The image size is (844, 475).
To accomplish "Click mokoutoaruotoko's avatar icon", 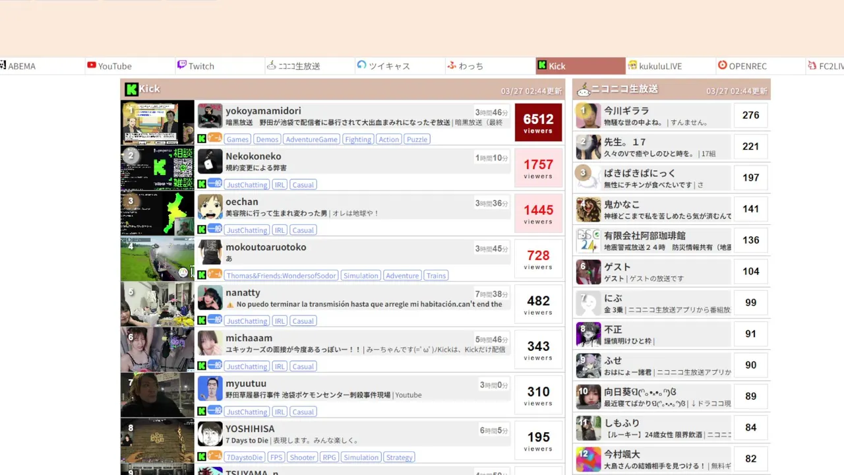I will [x=210, y=252].
